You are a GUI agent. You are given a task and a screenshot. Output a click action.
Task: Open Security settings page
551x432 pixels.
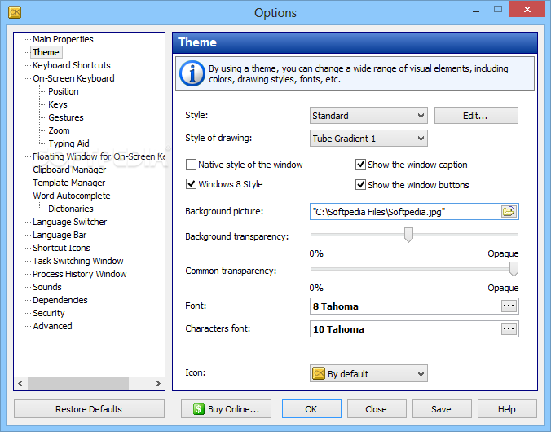click(x=48, y=313)
